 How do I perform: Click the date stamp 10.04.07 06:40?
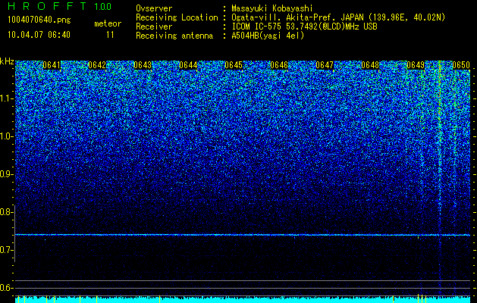(x=39, y=35)
